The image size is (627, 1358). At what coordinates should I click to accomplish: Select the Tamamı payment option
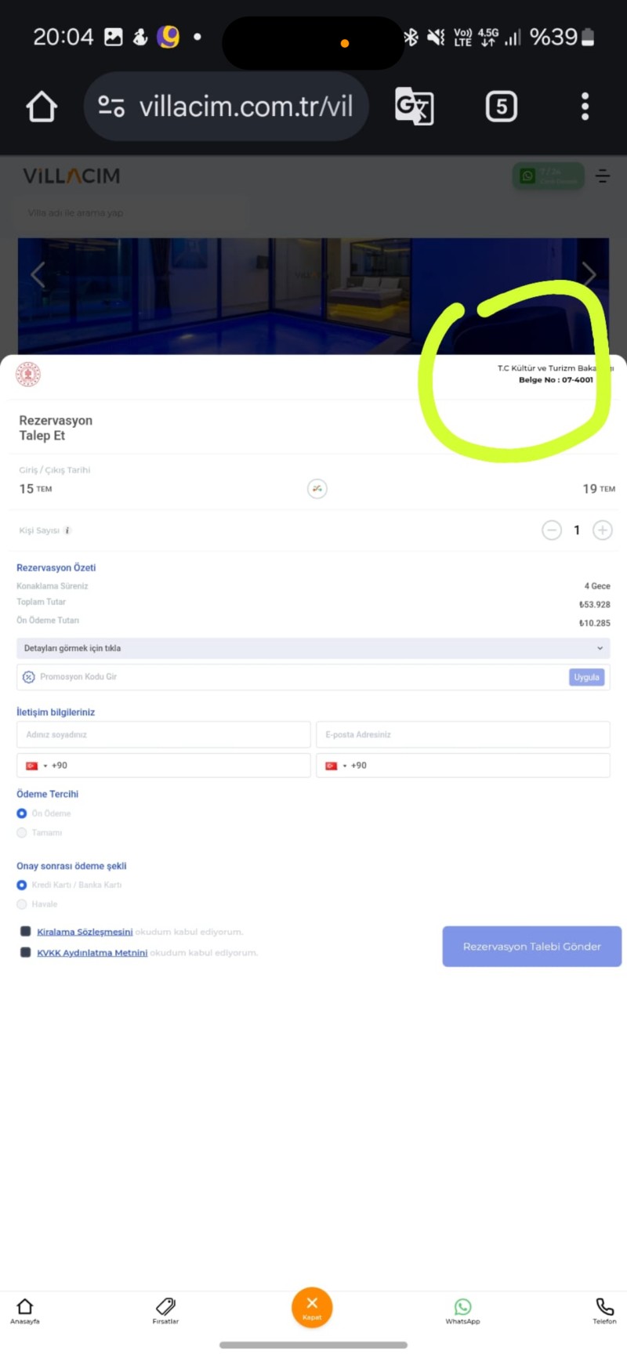pos(22,832)
